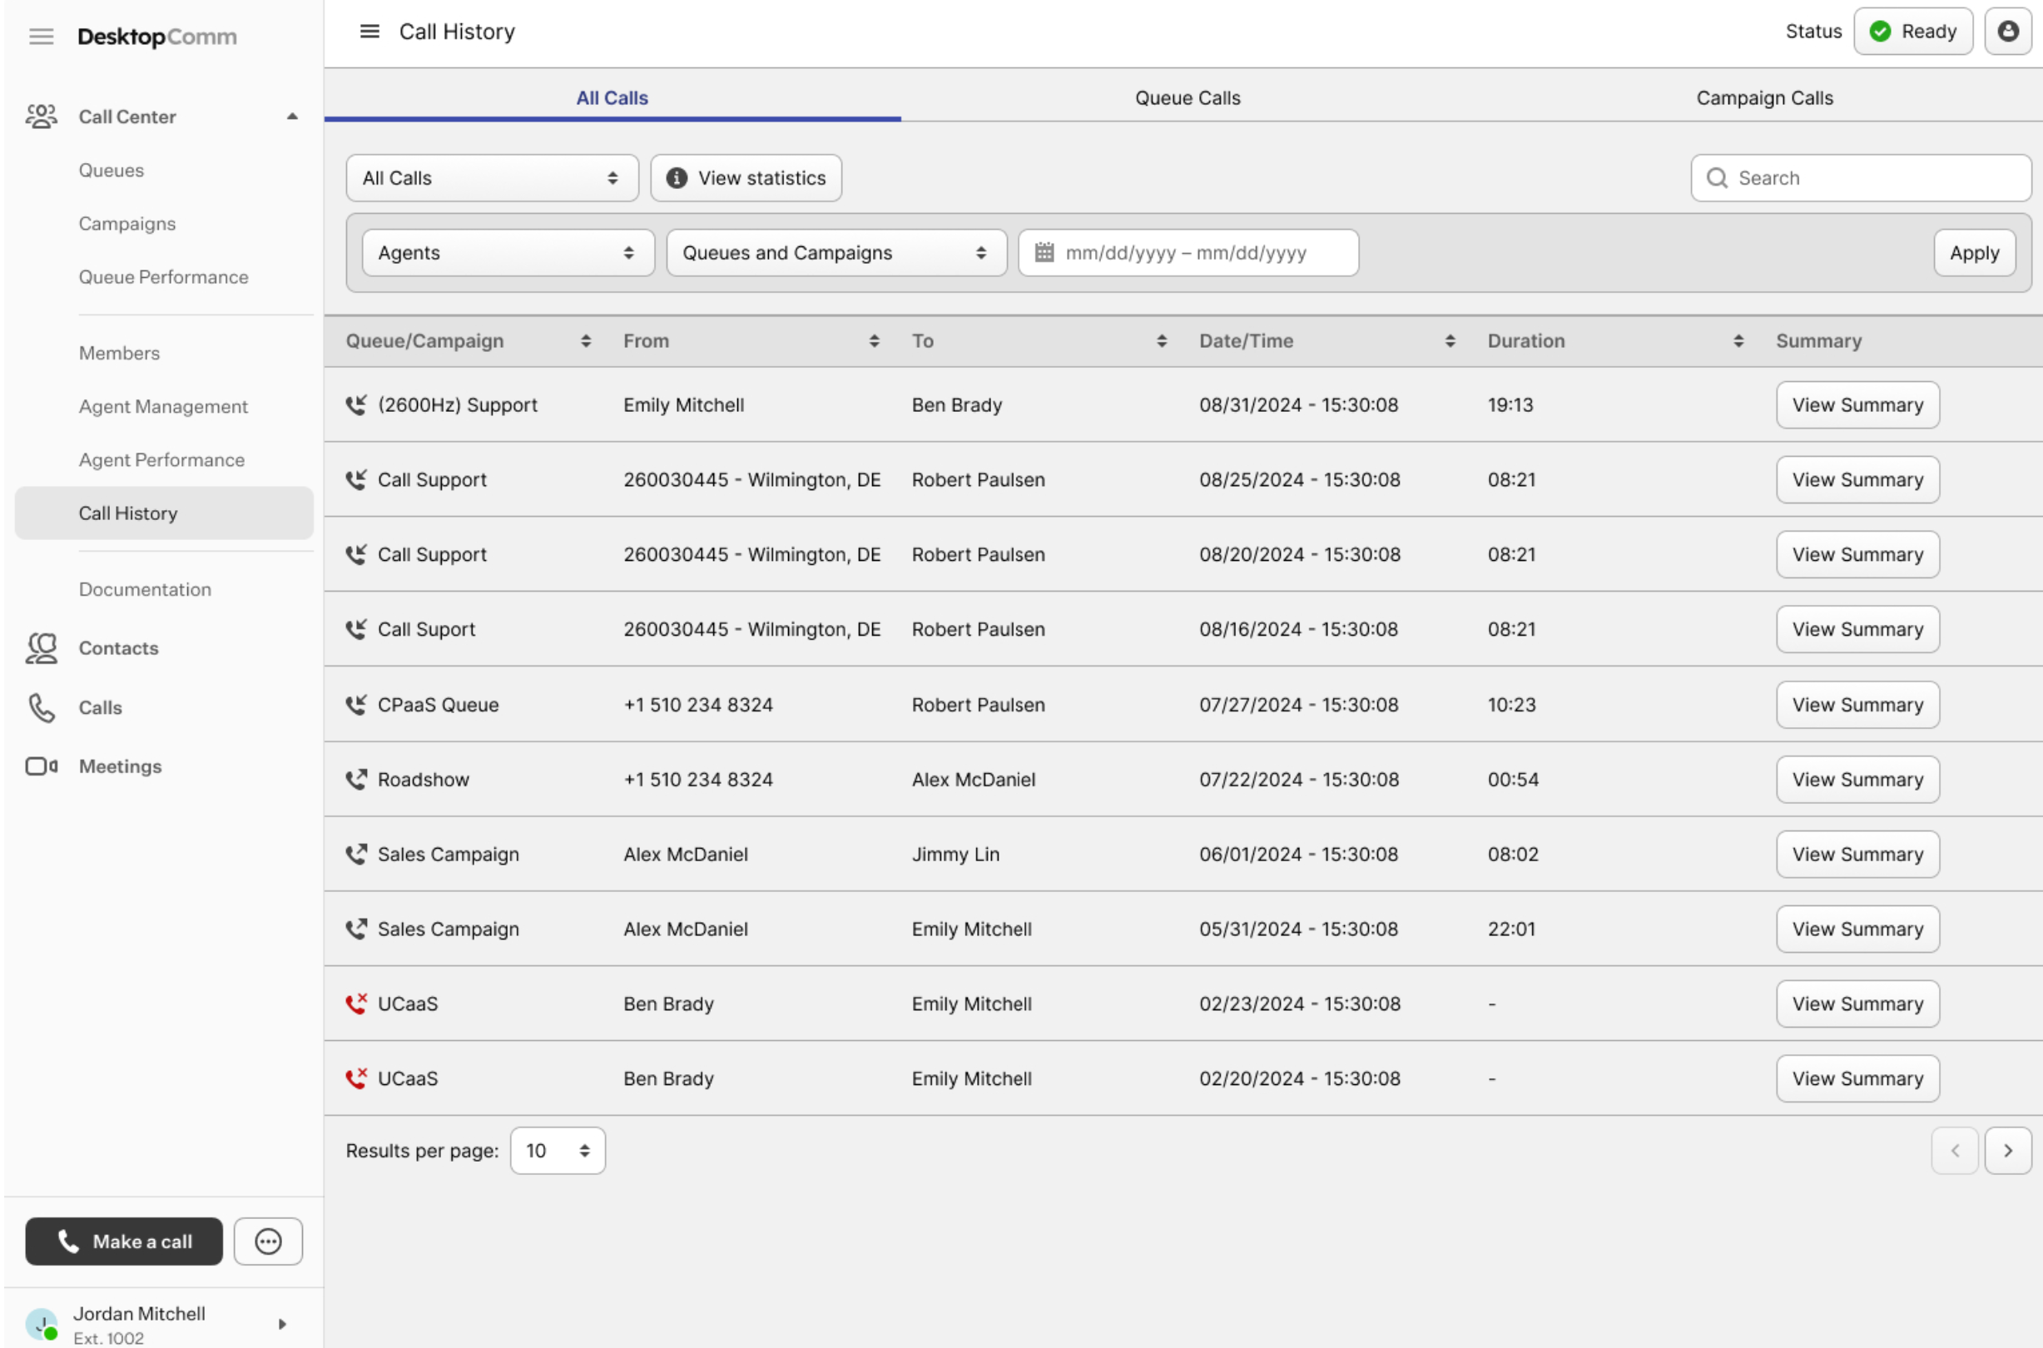Screen dimensions: 2043x1348
Task: Click the sidebar hamburger menu icon
Action: pyautogui.click(x=42, y=36)
